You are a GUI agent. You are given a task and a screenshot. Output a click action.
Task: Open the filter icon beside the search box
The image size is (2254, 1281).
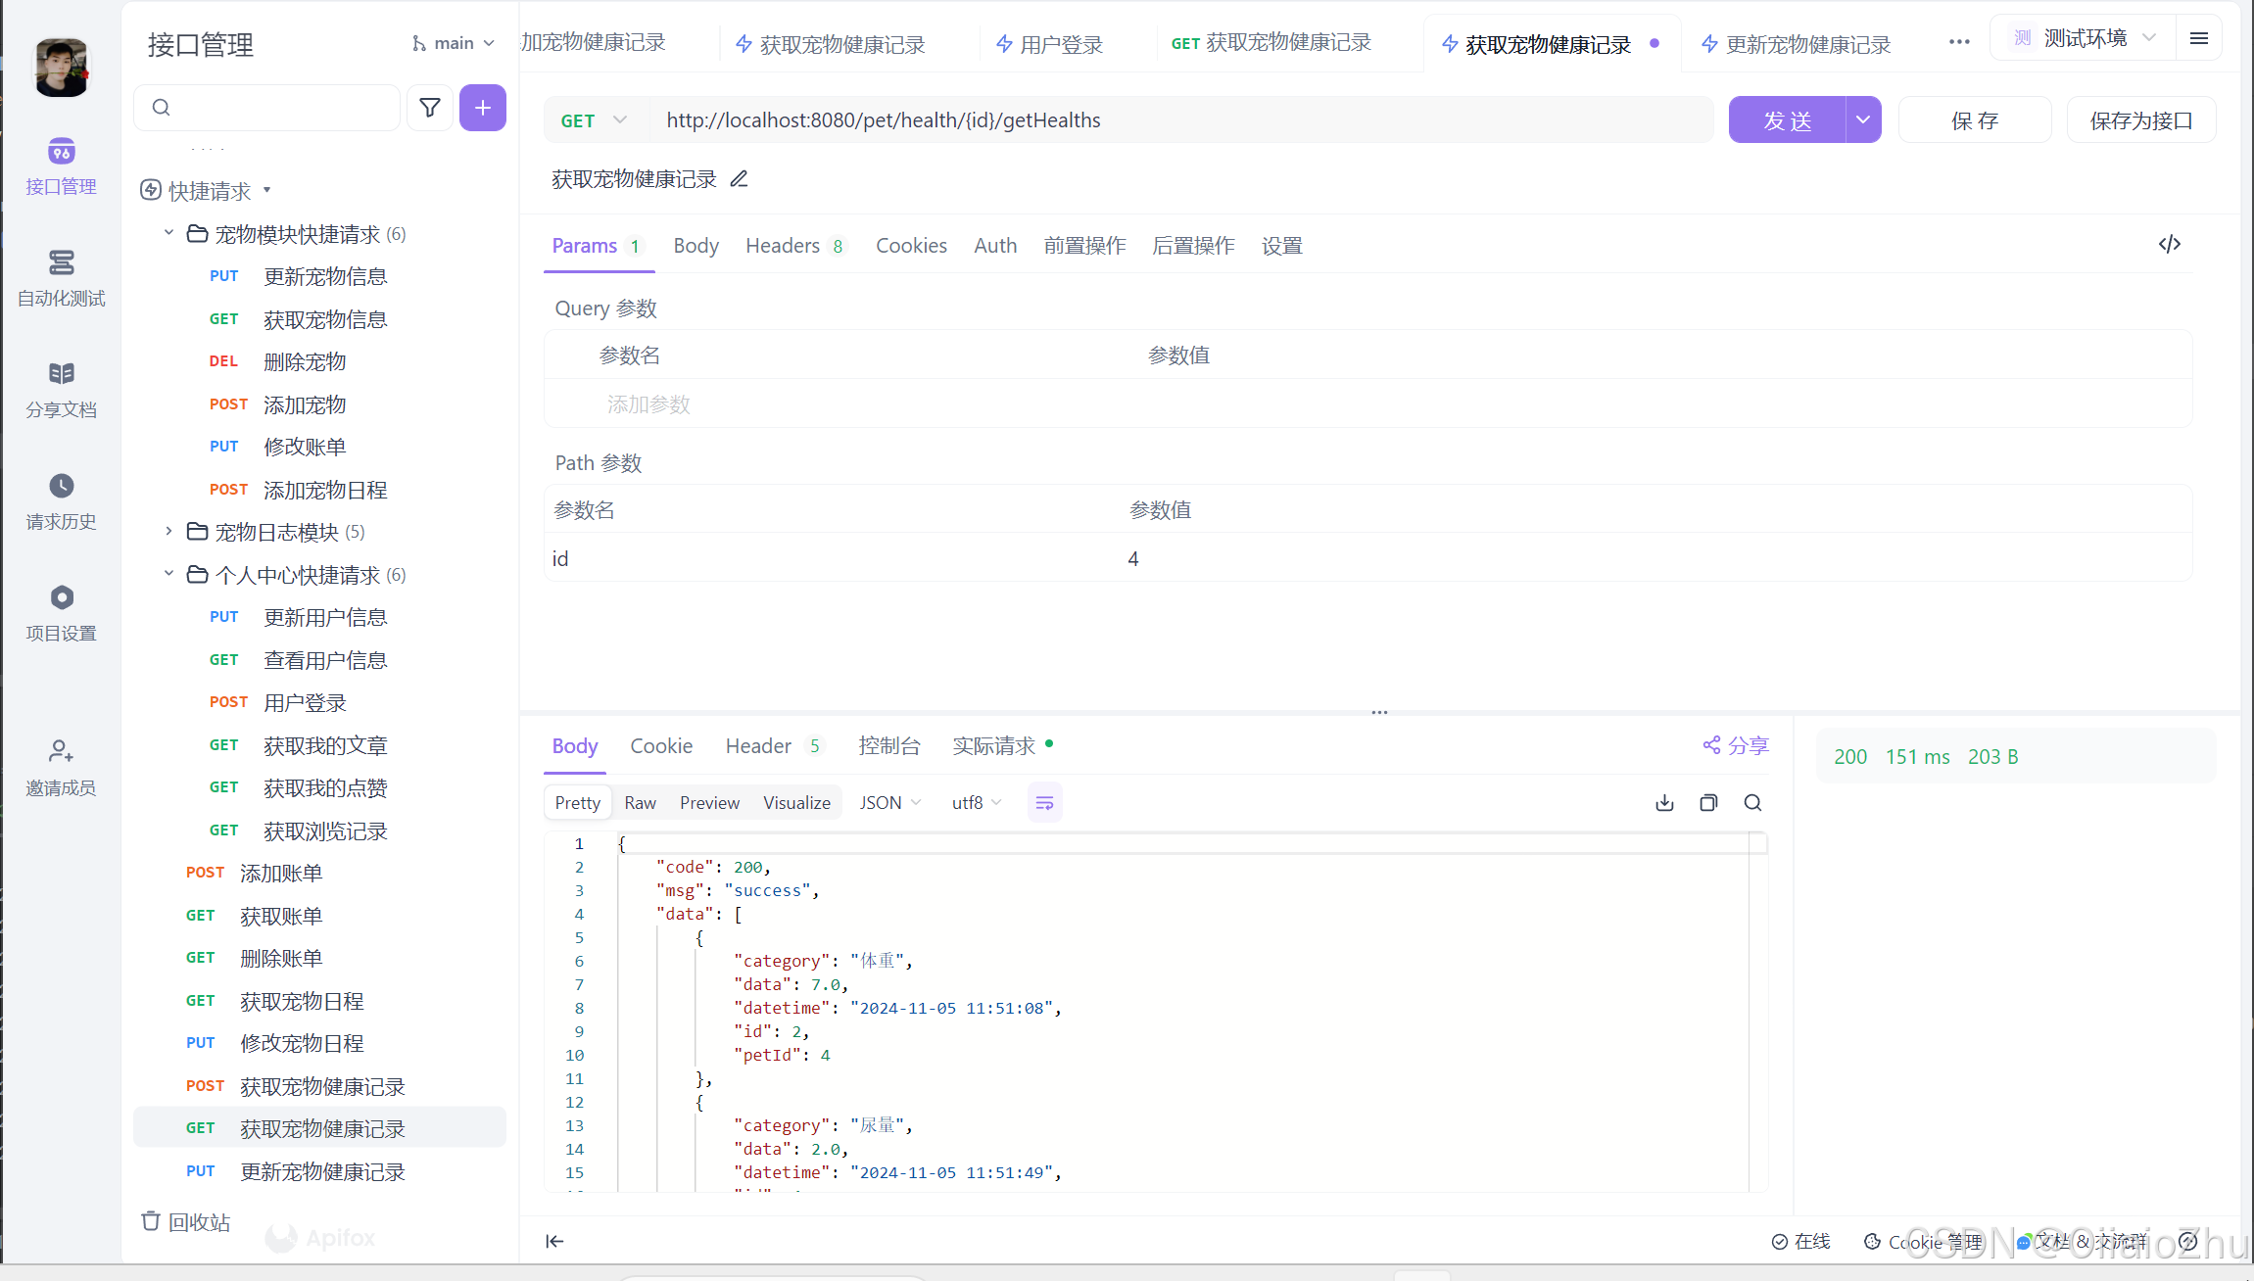pos(429,108)
